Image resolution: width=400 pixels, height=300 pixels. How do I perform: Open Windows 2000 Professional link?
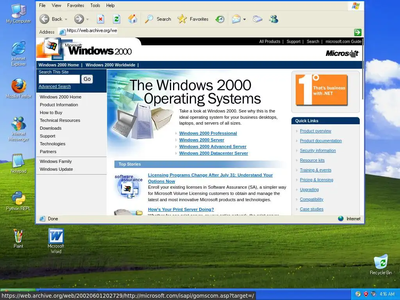pyautogui.click(x=208, y=133)
